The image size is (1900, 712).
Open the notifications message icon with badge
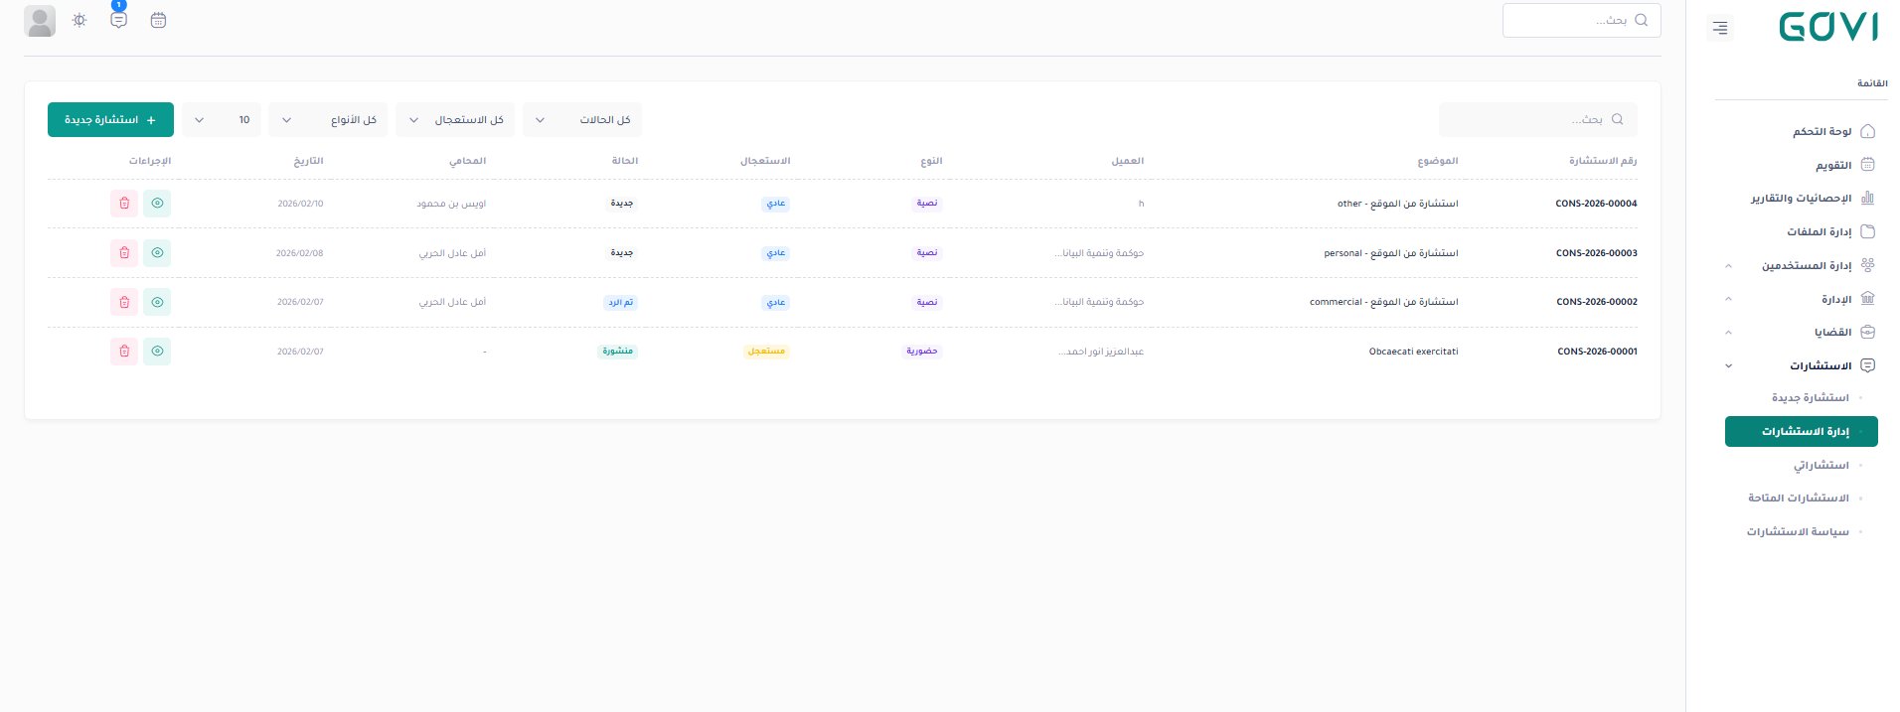(x=119, y=20)
